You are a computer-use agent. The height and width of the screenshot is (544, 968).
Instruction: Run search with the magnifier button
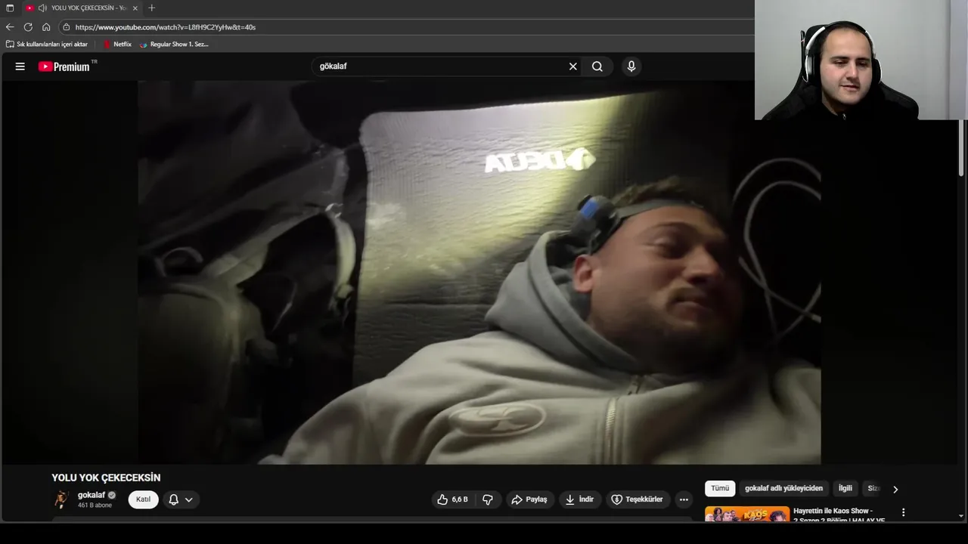[597, 66]
